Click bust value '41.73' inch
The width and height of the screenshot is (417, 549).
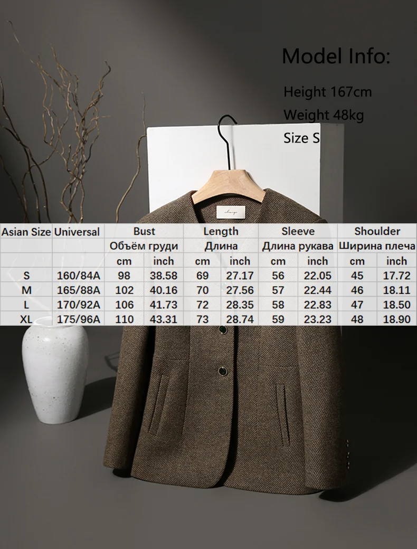[164, 305]
